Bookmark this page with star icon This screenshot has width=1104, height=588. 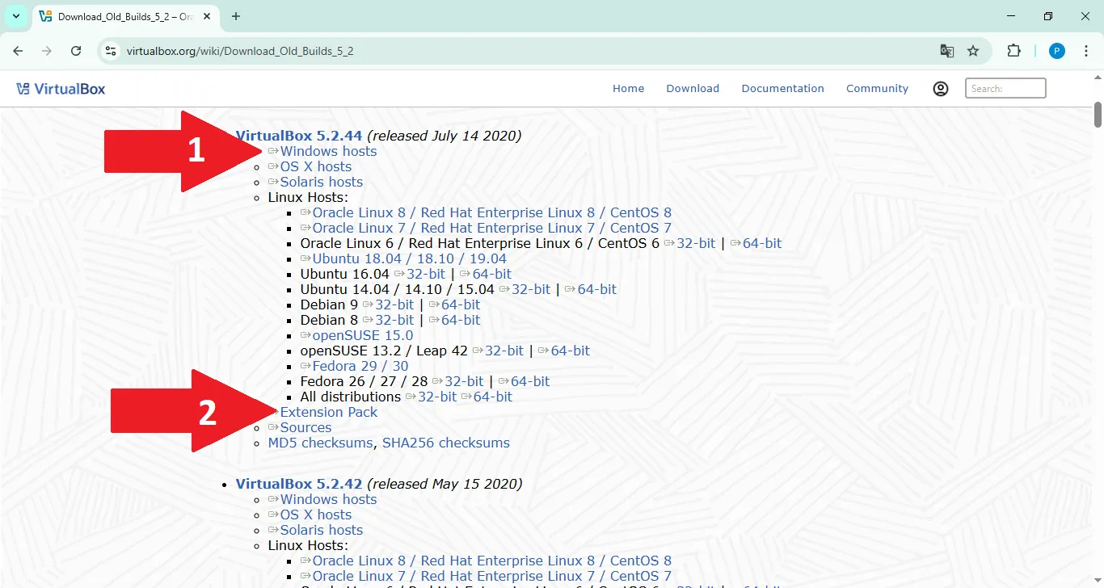click(973, 51)
